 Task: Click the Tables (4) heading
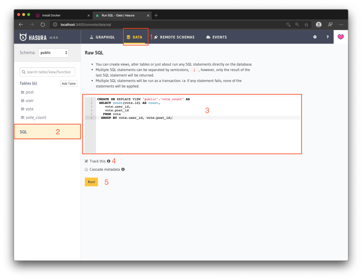tap(28, 83)
